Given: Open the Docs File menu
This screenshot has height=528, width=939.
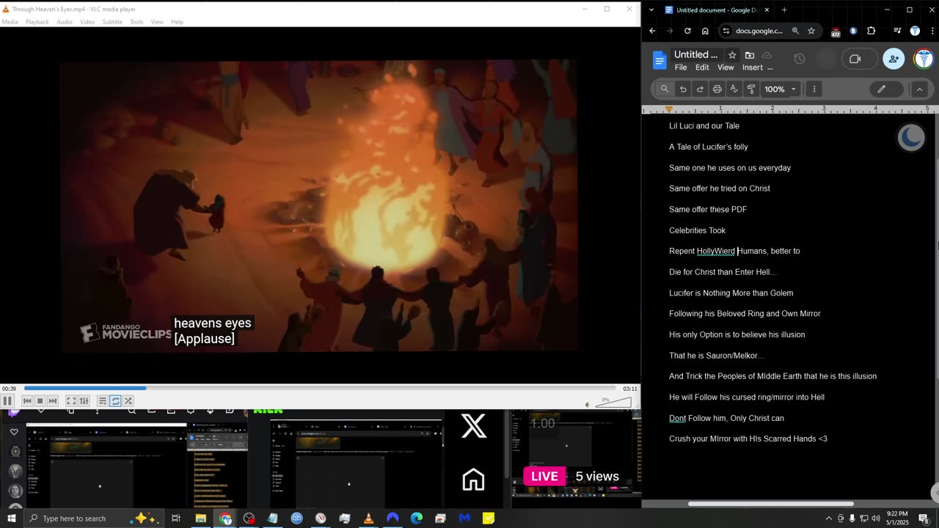Looking at the screenshot, I should (x=681, y=67).
